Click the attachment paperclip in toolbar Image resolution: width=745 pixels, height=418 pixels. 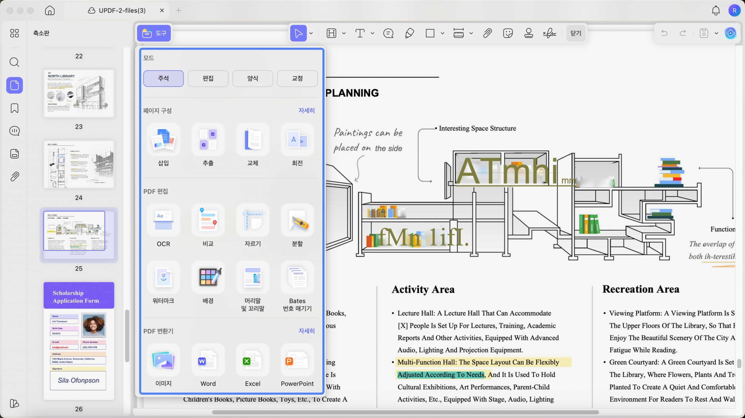pos(487,33)
